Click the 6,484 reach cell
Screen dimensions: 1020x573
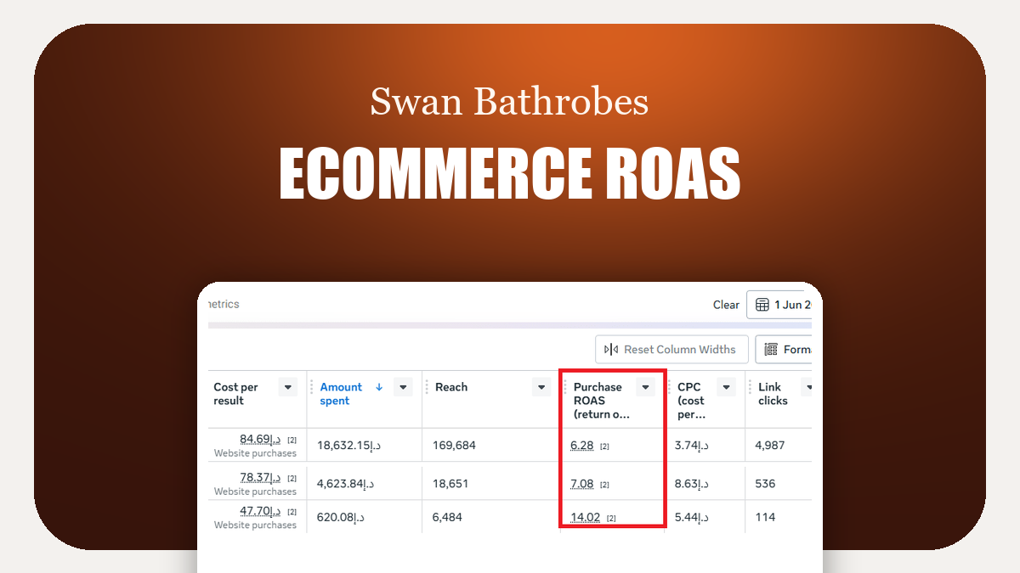(x=447, y=517)
